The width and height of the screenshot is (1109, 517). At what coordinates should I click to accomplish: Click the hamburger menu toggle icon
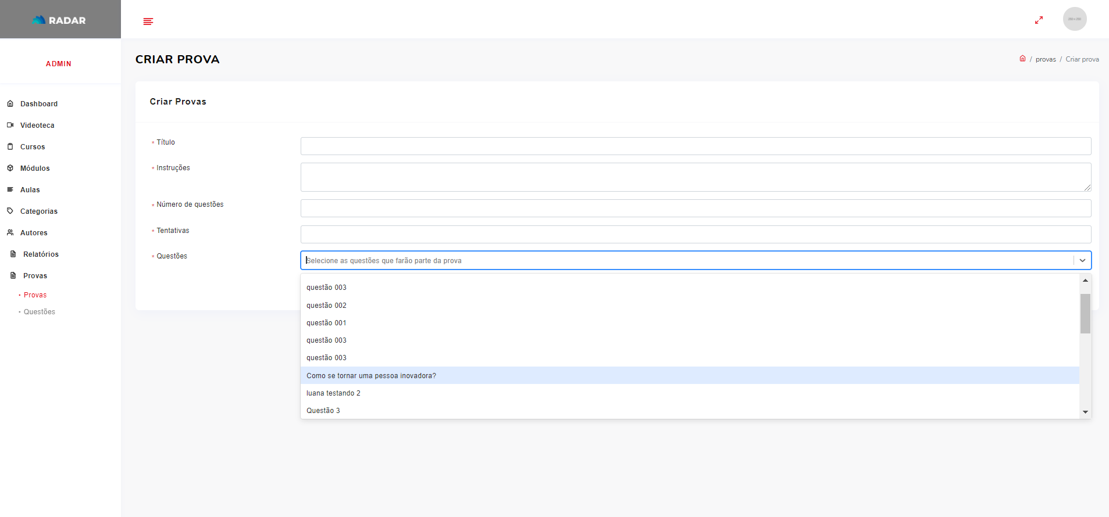point(148,21)
